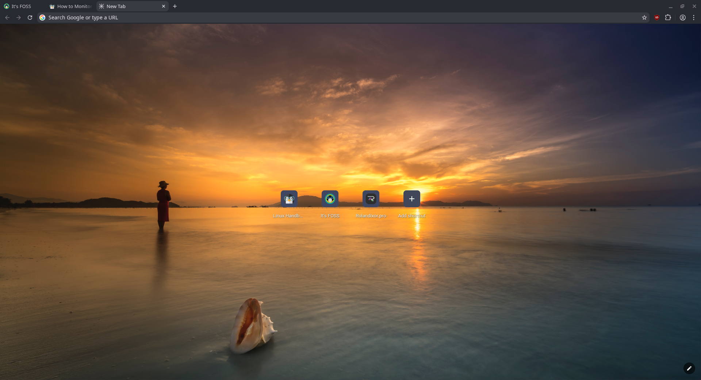Open a new tab with plus button
The height and width of the screenshot is (380, 701).
[x=175, y=6]
